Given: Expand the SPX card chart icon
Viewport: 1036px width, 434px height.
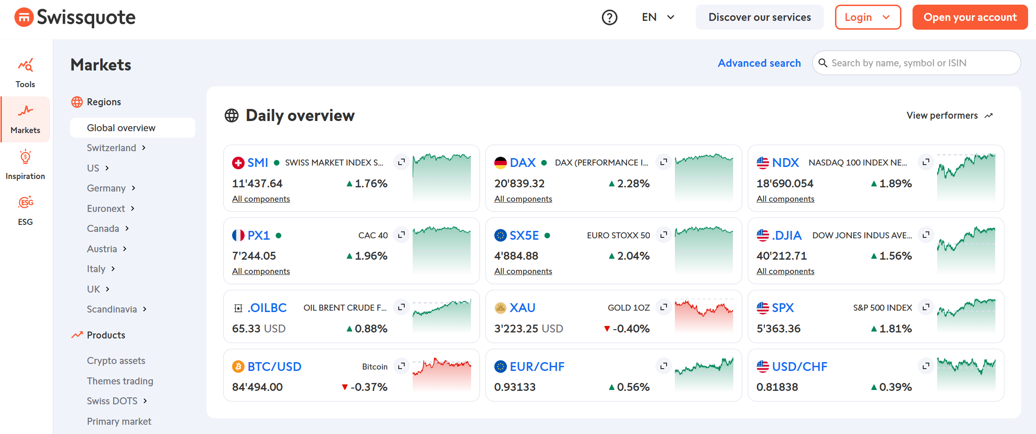Looking at the screenshot, I should (926, 307).
